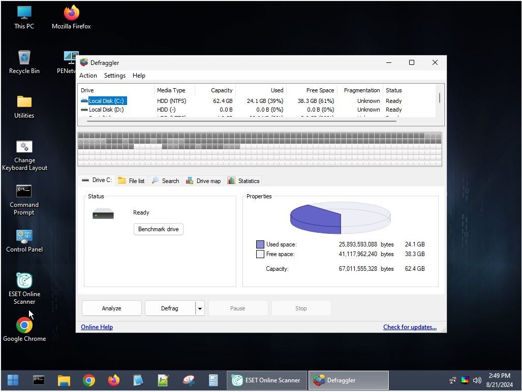Image resolution: width=522 pixels, height=392 pixels.
Task: Open the Statistics tab
Action: (x=243, y=181)
